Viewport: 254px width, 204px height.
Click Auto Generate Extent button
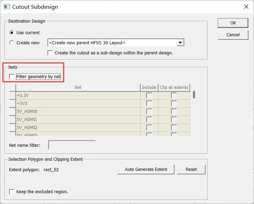click(146, 169)
